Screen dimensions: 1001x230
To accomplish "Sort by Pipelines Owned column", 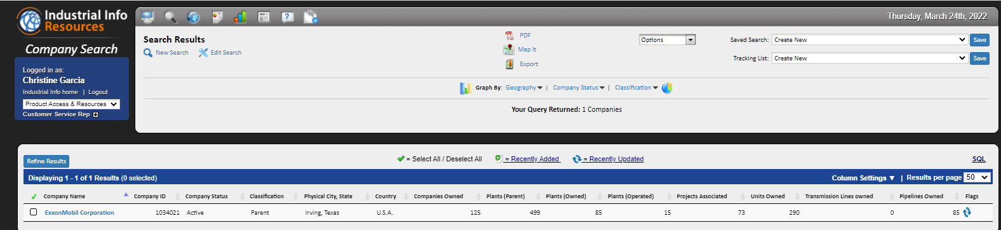I will tap(921, 196).
